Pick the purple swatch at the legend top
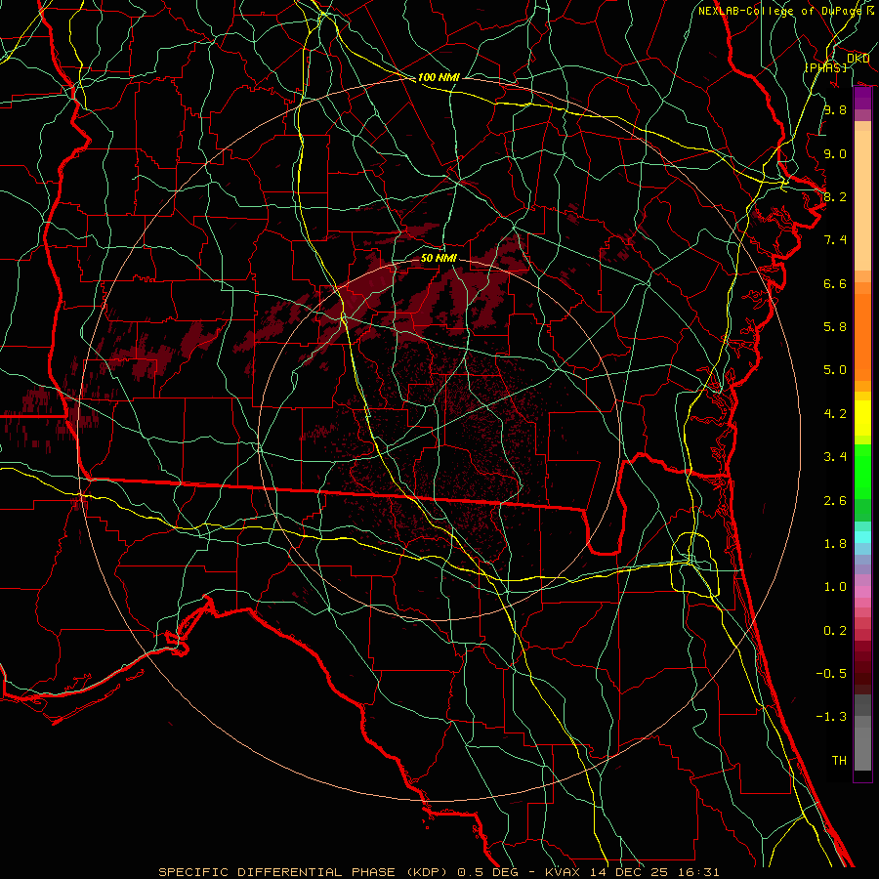Image resolution: width=879 pixels, height=879 pixels. pos(862,98)
